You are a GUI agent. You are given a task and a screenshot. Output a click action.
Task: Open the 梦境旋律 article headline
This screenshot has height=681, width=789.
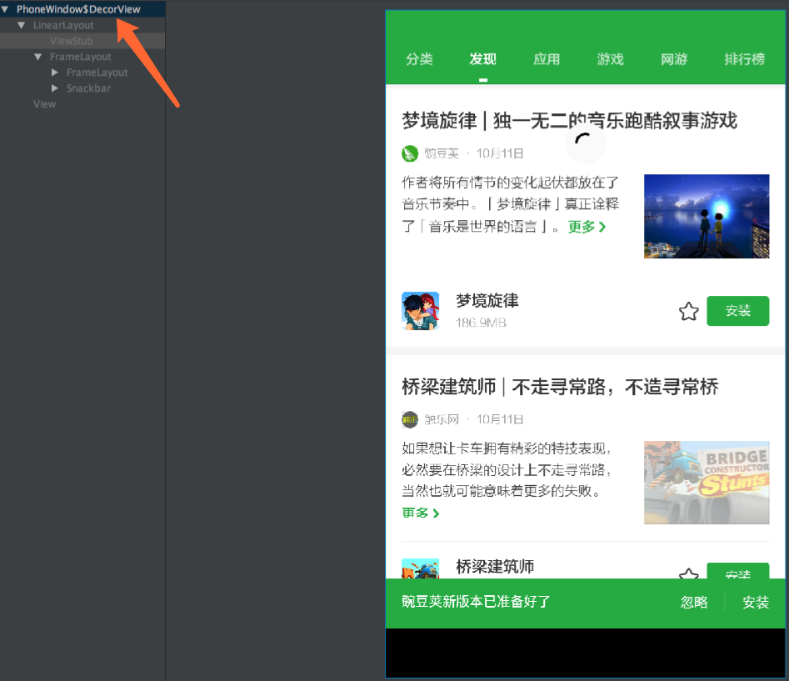point(570,121)
